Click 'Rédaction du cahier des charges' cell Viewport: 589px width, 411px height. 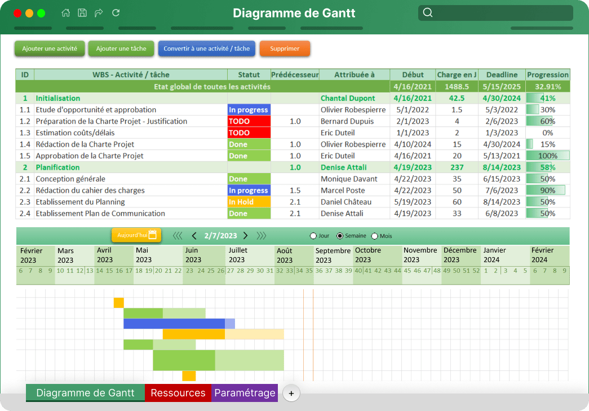pyautogui.click(x=131, y=190)
